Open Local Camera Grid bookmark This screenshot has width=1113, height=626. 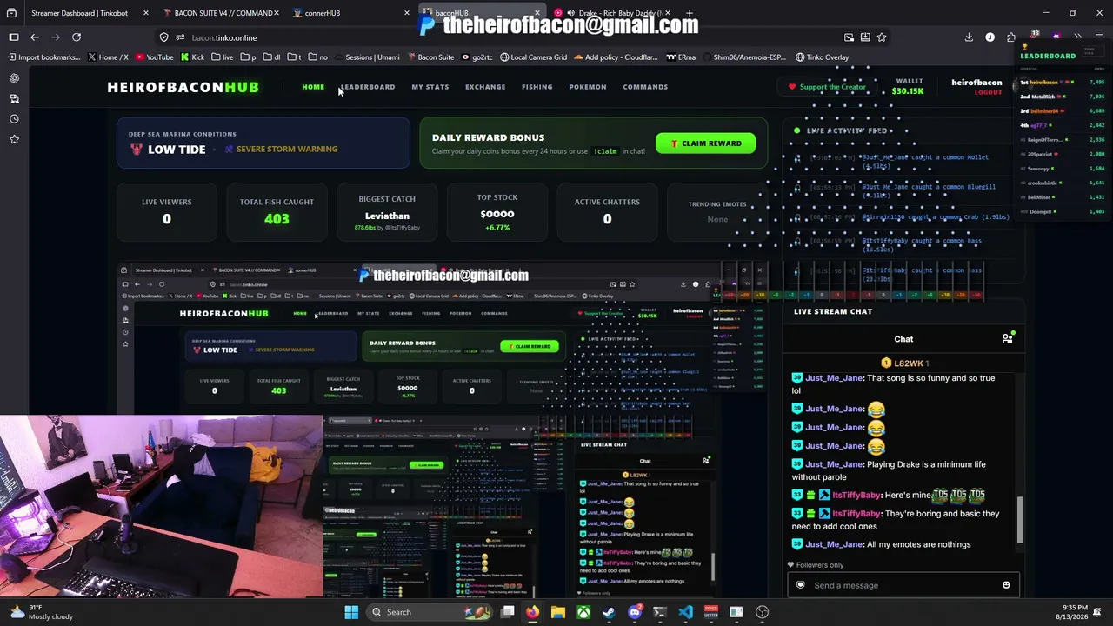click(533, 57)
